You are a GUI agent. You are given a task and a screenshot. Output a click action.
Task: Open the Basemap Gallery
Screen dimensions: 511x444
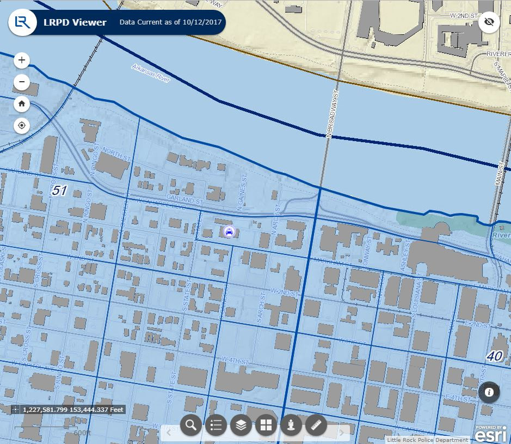[266, 425]
